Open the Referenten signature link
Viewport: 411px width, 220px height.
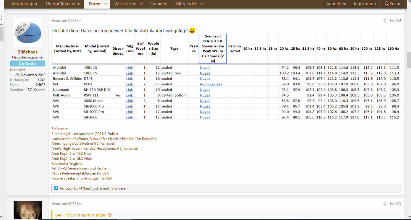coord(60,129)
